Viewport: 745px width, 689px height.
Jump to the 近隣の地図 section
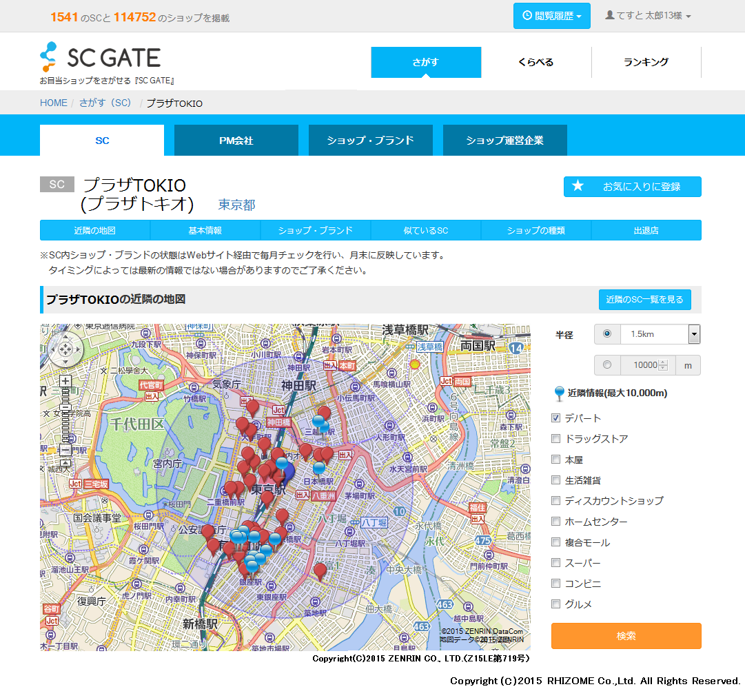coord(95,230)
